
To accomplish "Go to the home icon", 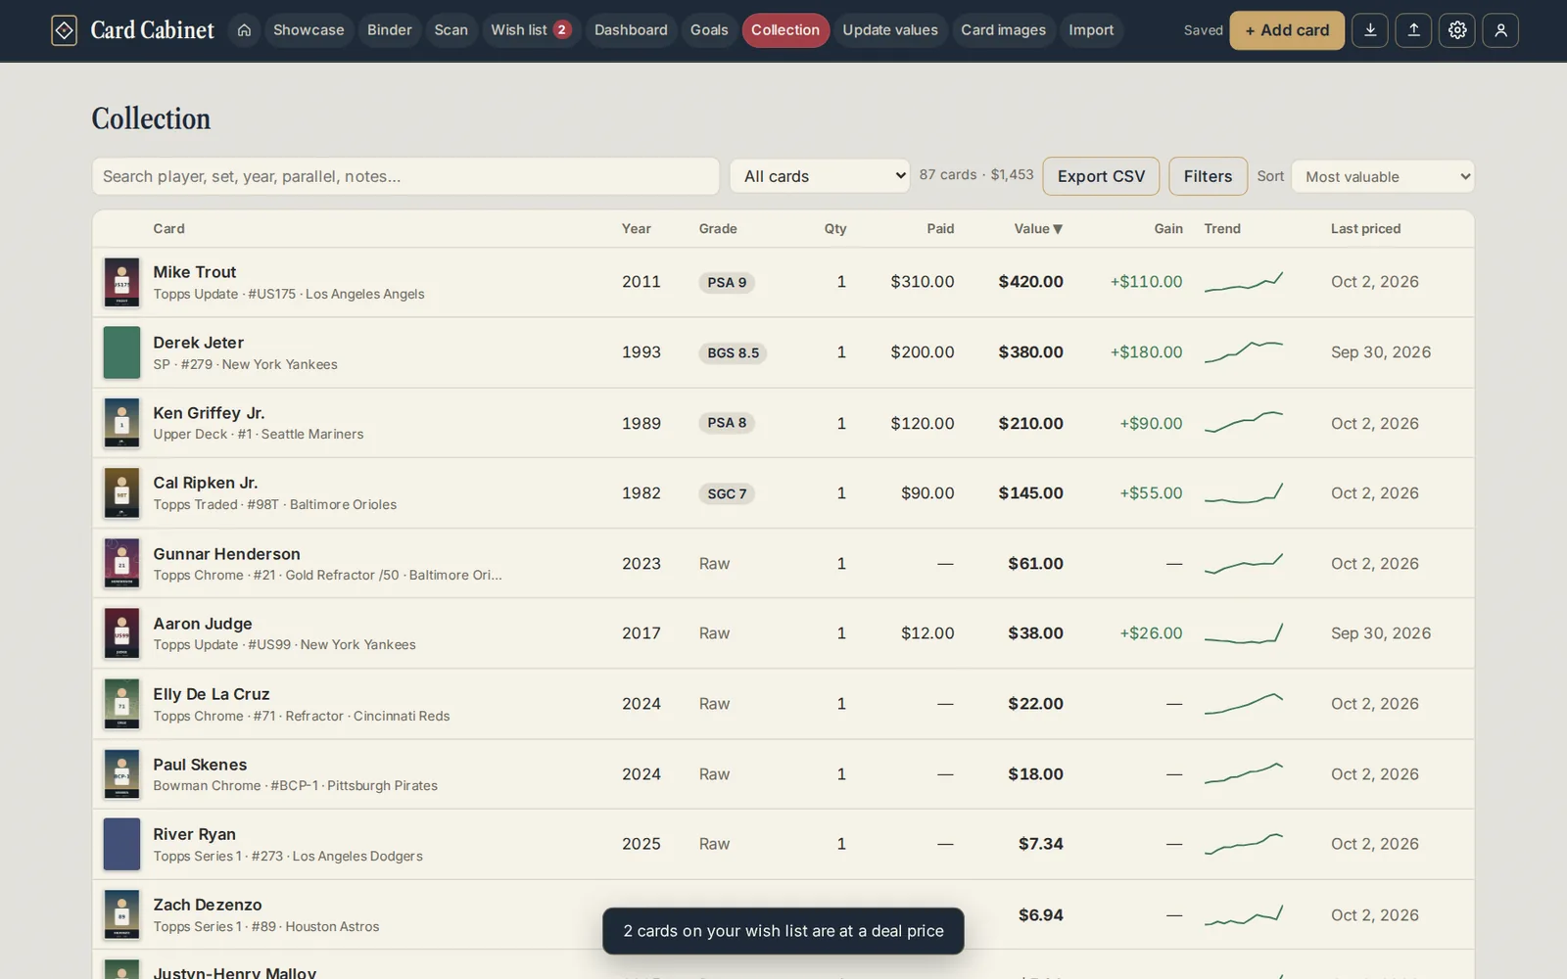I will [244, 30].
